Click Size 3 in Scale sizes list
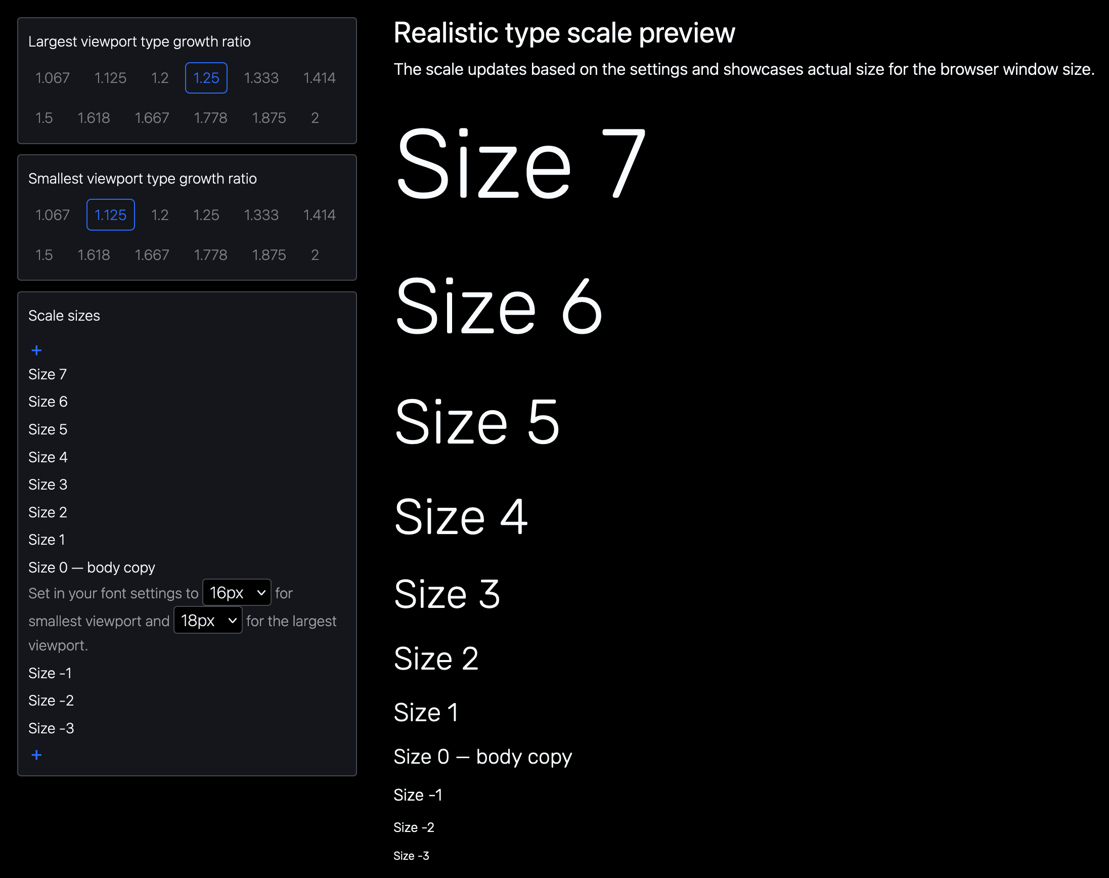Viewport: 1109px width, 878px height. click(48, 485)
